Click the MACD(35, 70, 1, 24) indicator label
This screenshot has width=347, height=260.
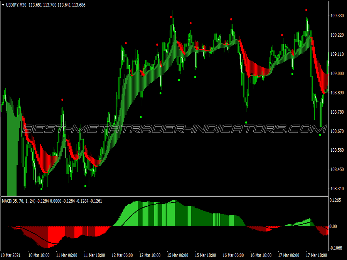19,201
